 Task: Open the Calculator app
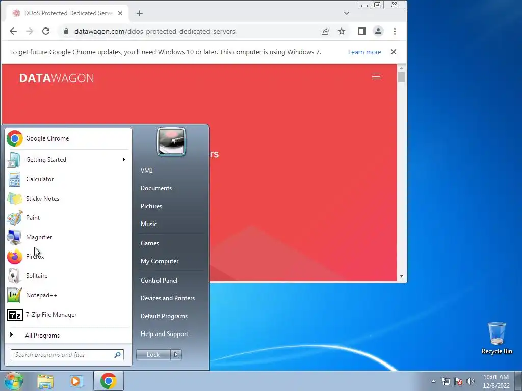68,179
